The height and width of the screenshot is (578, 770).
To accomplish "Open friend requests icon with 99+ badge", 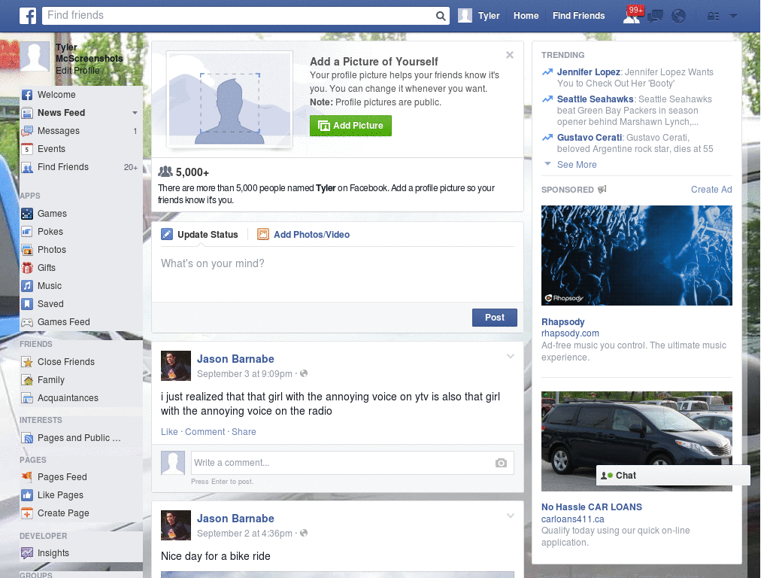I will click(632, 15).
